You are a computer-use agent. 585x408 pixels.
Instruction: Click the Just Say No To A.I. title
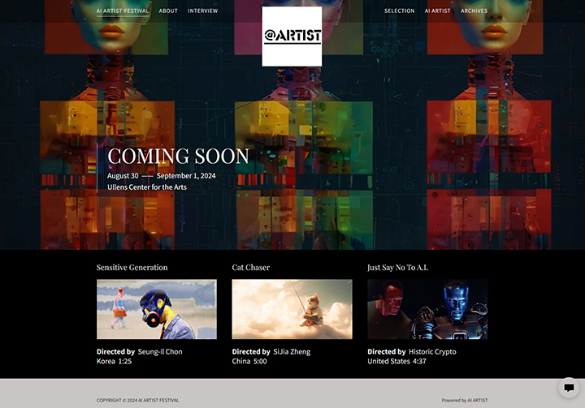397,268
